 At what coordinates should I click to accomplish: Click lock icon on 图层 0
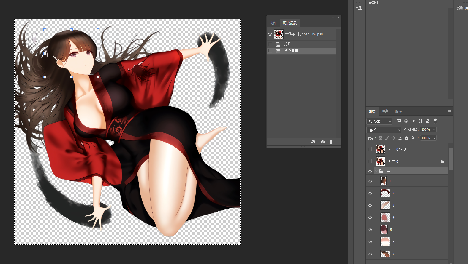tap(442, 161)
